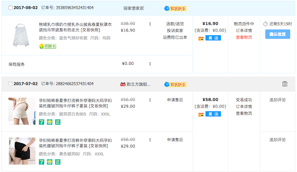Click 申请售后 for the white shorts item
297x172 pixels.
point(175,100)
